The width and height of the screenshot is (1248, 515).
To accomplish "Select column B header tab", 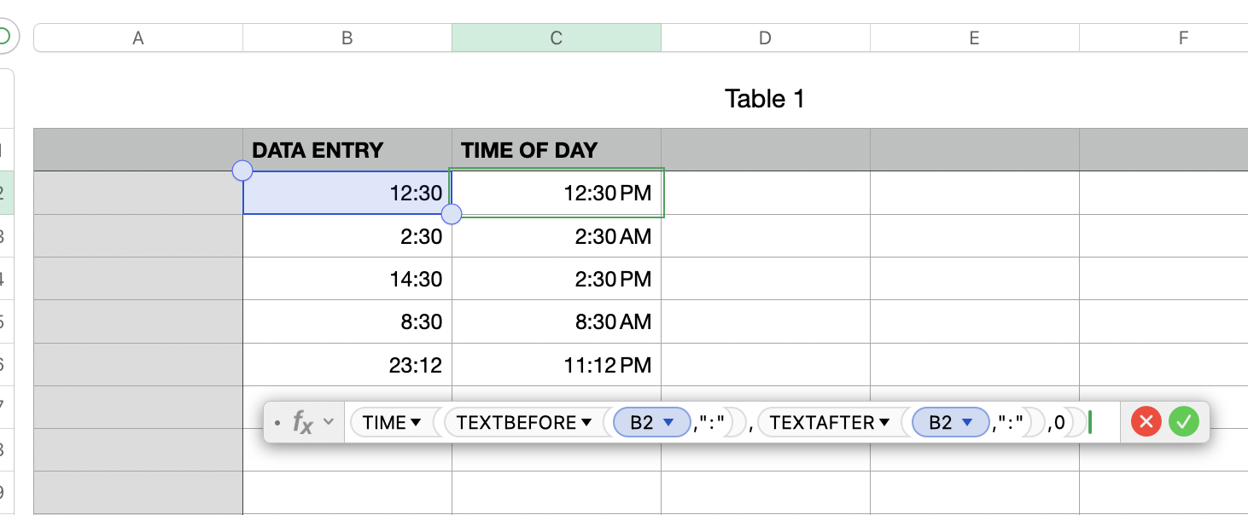I will [347, 38].
